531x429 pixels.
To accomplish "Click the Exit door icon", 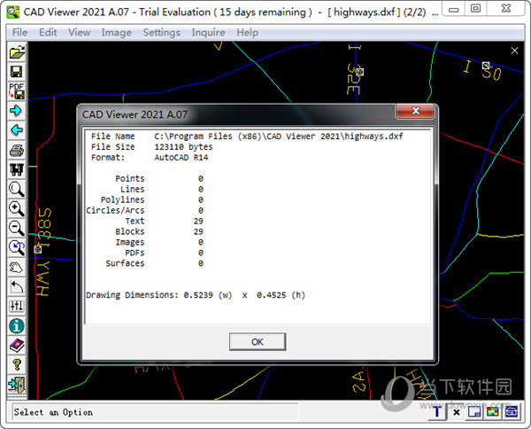I will click(x=17, y=385).
